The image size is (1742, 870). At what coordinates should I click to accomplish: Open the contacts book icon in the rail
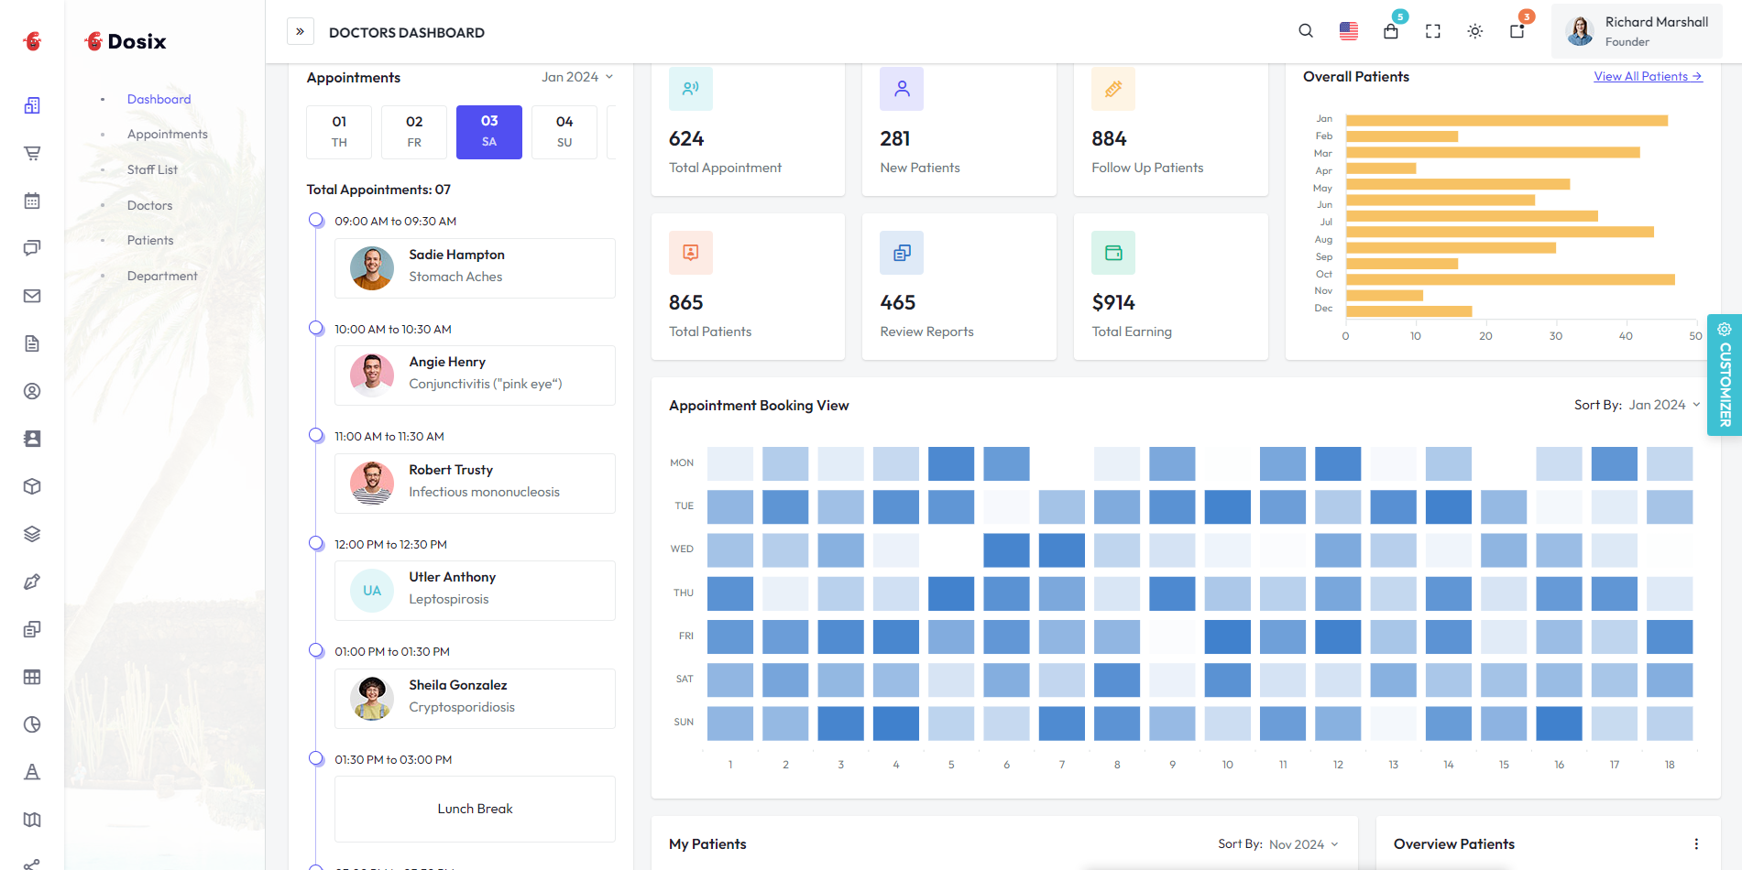[32, 439]
